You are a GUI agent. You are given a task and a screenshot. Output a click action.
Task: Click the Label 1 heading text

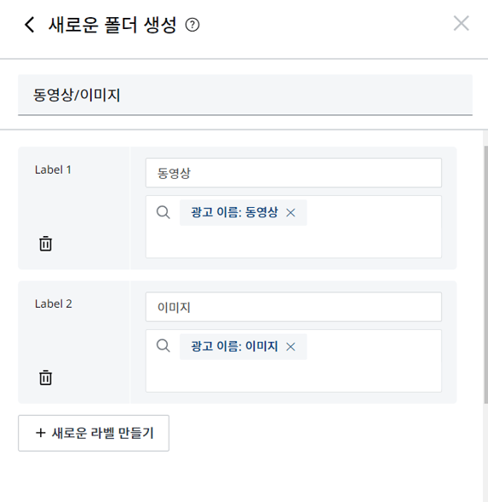coord(53,170)
